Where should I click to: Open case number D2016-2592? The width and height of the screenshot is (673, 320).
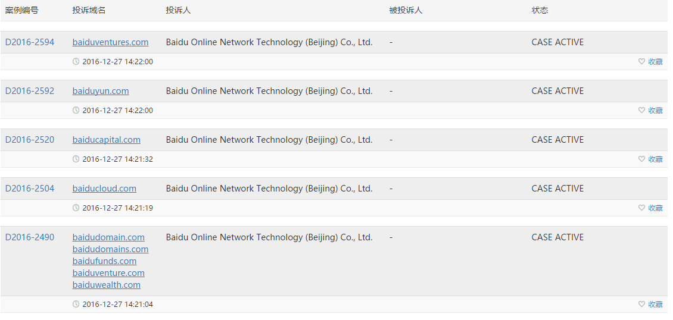pos(30,91)
